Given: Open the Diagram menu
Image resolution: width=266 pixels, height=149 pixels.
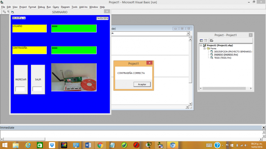Looking at the screenshot, I should pos(65,7).
